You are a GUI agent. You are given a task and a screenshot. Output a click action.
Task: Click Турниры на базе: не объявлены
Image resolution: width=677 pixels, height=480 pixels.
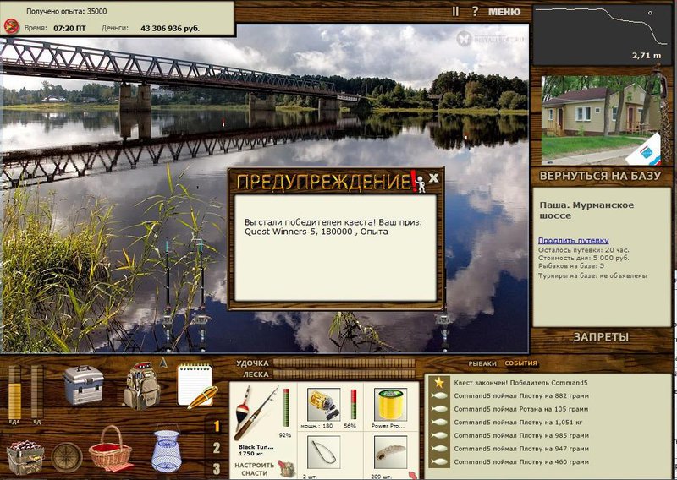pyautogui.click(x=592, y=275)
